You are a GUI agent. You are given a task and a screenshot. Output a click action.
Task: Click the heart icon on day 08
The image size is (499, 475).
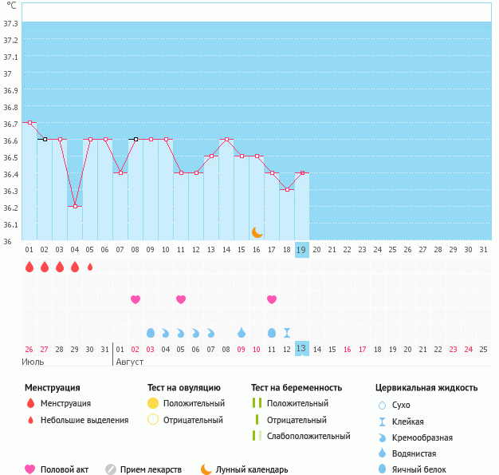click(136, 299)
